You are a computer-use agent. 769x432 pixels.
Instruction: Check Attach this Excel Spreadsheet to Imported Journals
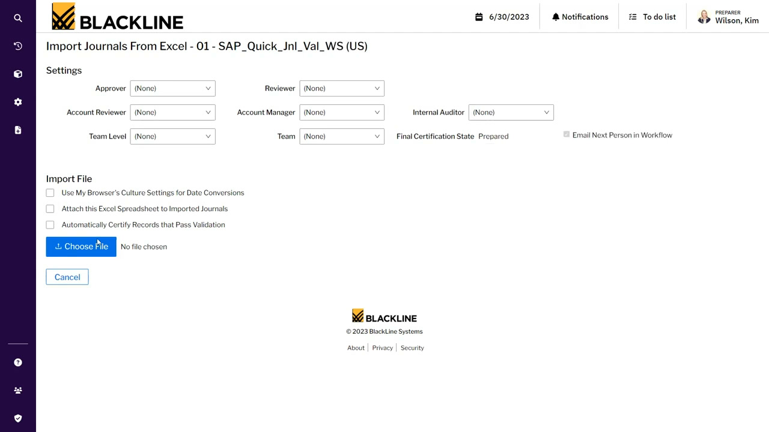tap(50, 209)
